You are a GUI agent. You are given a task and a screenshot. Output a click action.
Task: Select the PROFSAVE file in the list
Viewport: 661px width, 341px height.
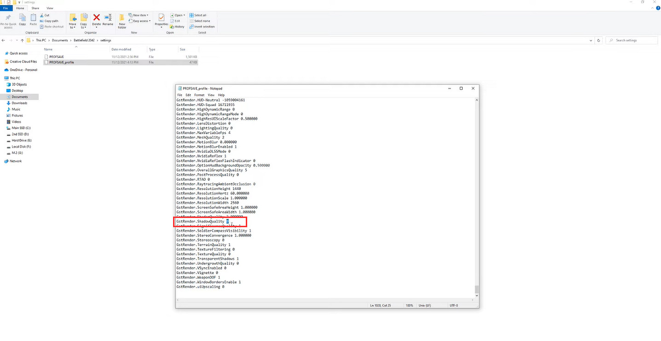[x=56, y=57]
